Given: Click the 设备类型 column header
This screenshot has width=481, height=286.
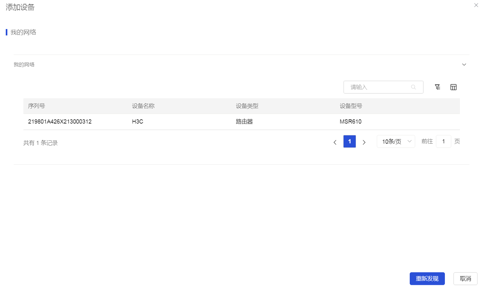Looking at the screenshot, I should 247,106.
